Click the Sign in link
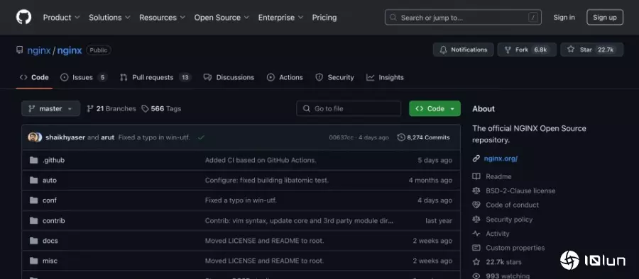The height and width of the screenshot is (279, 639). pos(564,18)
